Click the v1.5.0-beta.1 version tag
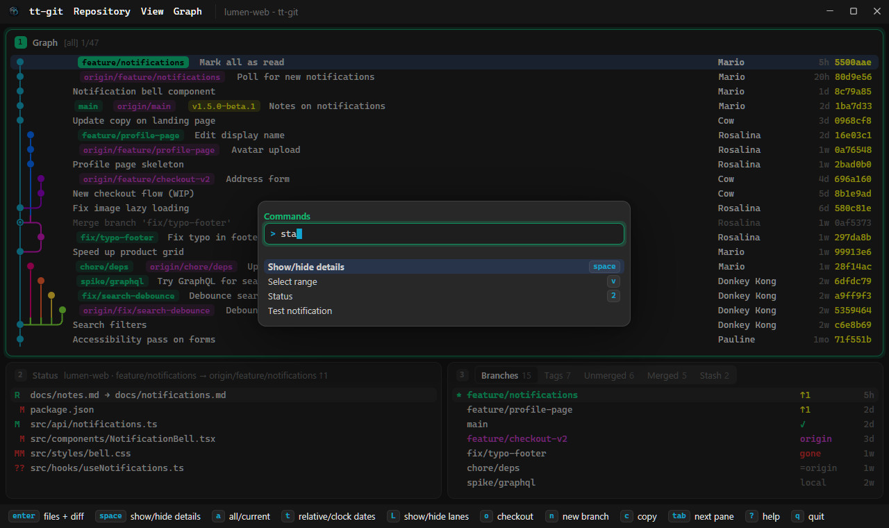This screenshot has width=889, height=528. pos(224,106)
